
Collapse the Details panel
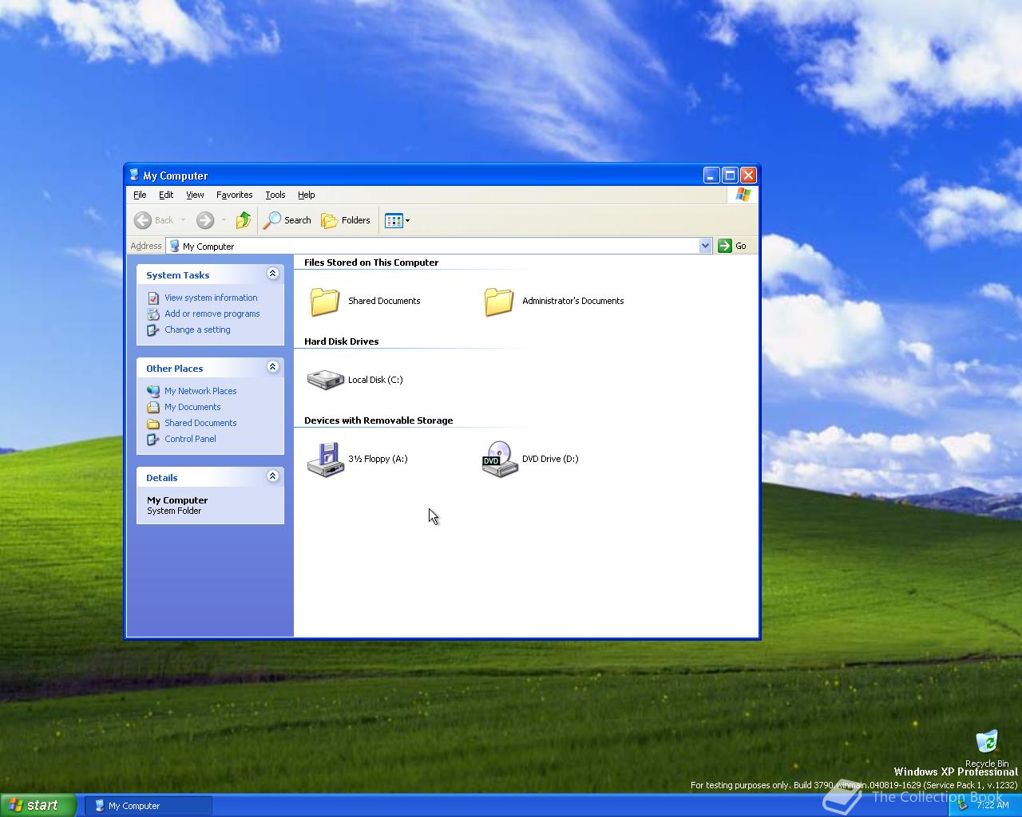[x=272, y=476]
